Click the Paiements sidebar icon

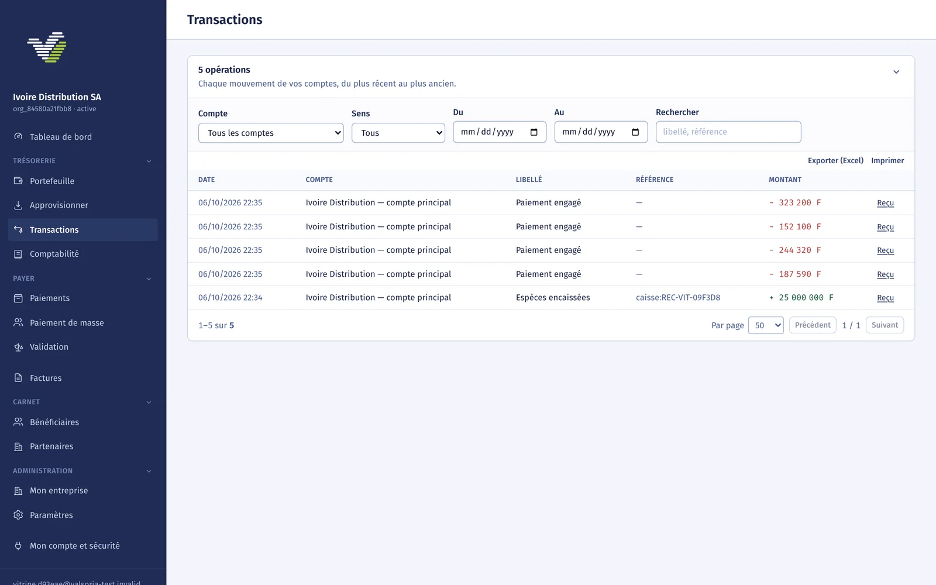[x=18, y=298]
